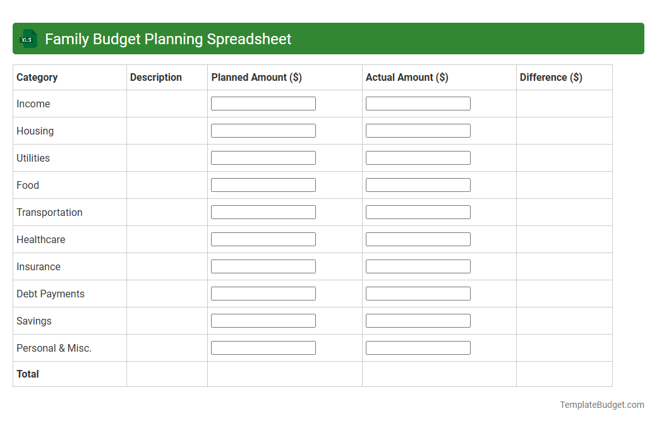The height and width of the screenshot is (423, 657).
Task: Click the Total row label
Action: [x=28, y=374]
